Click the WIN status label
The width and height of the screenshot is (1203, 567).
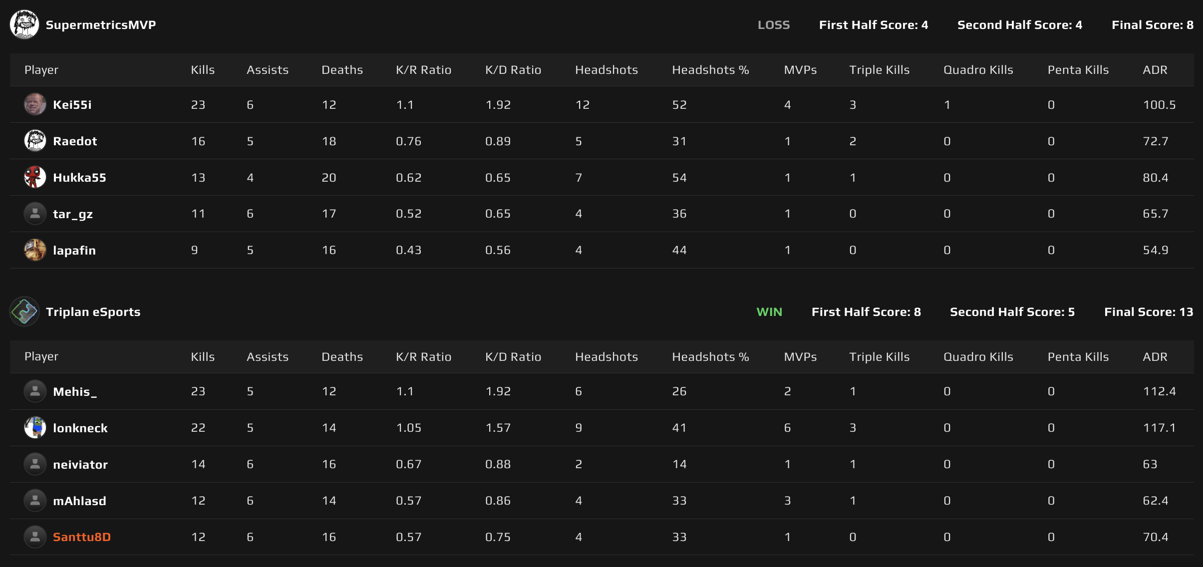pos(769,311)
